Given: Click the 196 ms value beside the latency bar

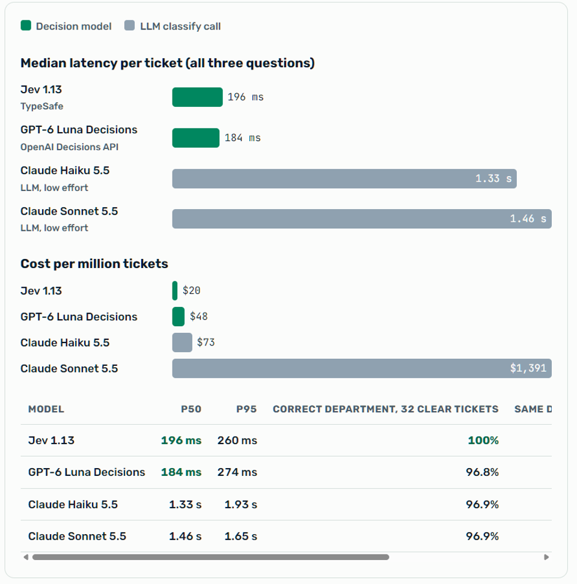Looking at the screenshot, I should (x=245, y=97).
